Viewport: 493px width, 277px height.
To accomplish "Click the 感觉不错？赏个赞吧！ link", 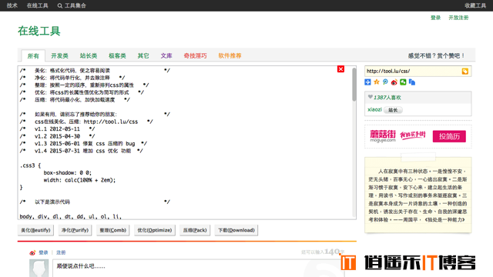I will click(437, 56).
